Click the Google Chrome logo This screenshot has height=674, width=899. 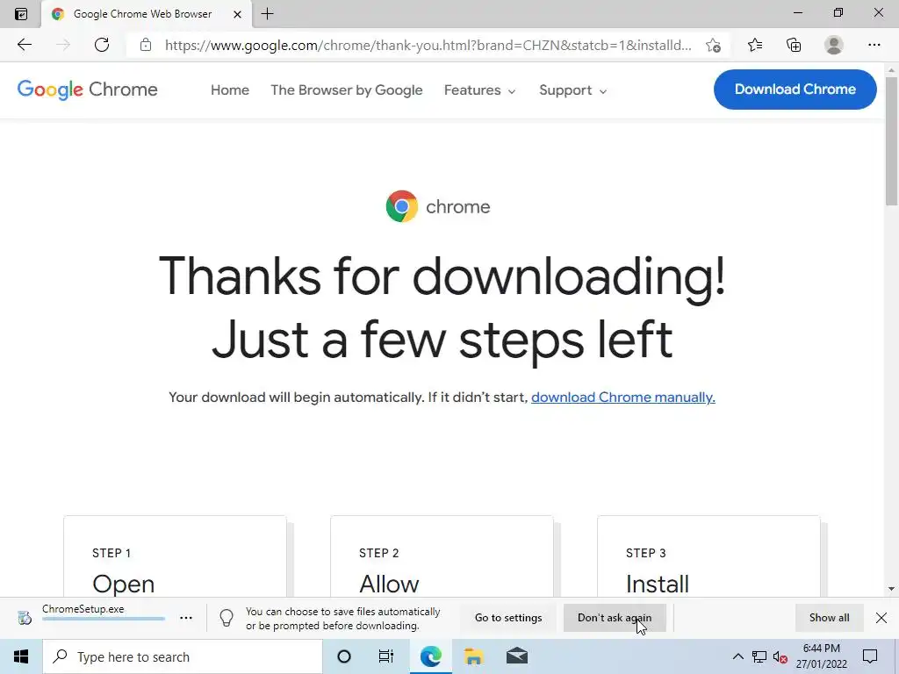click(87, 90)
